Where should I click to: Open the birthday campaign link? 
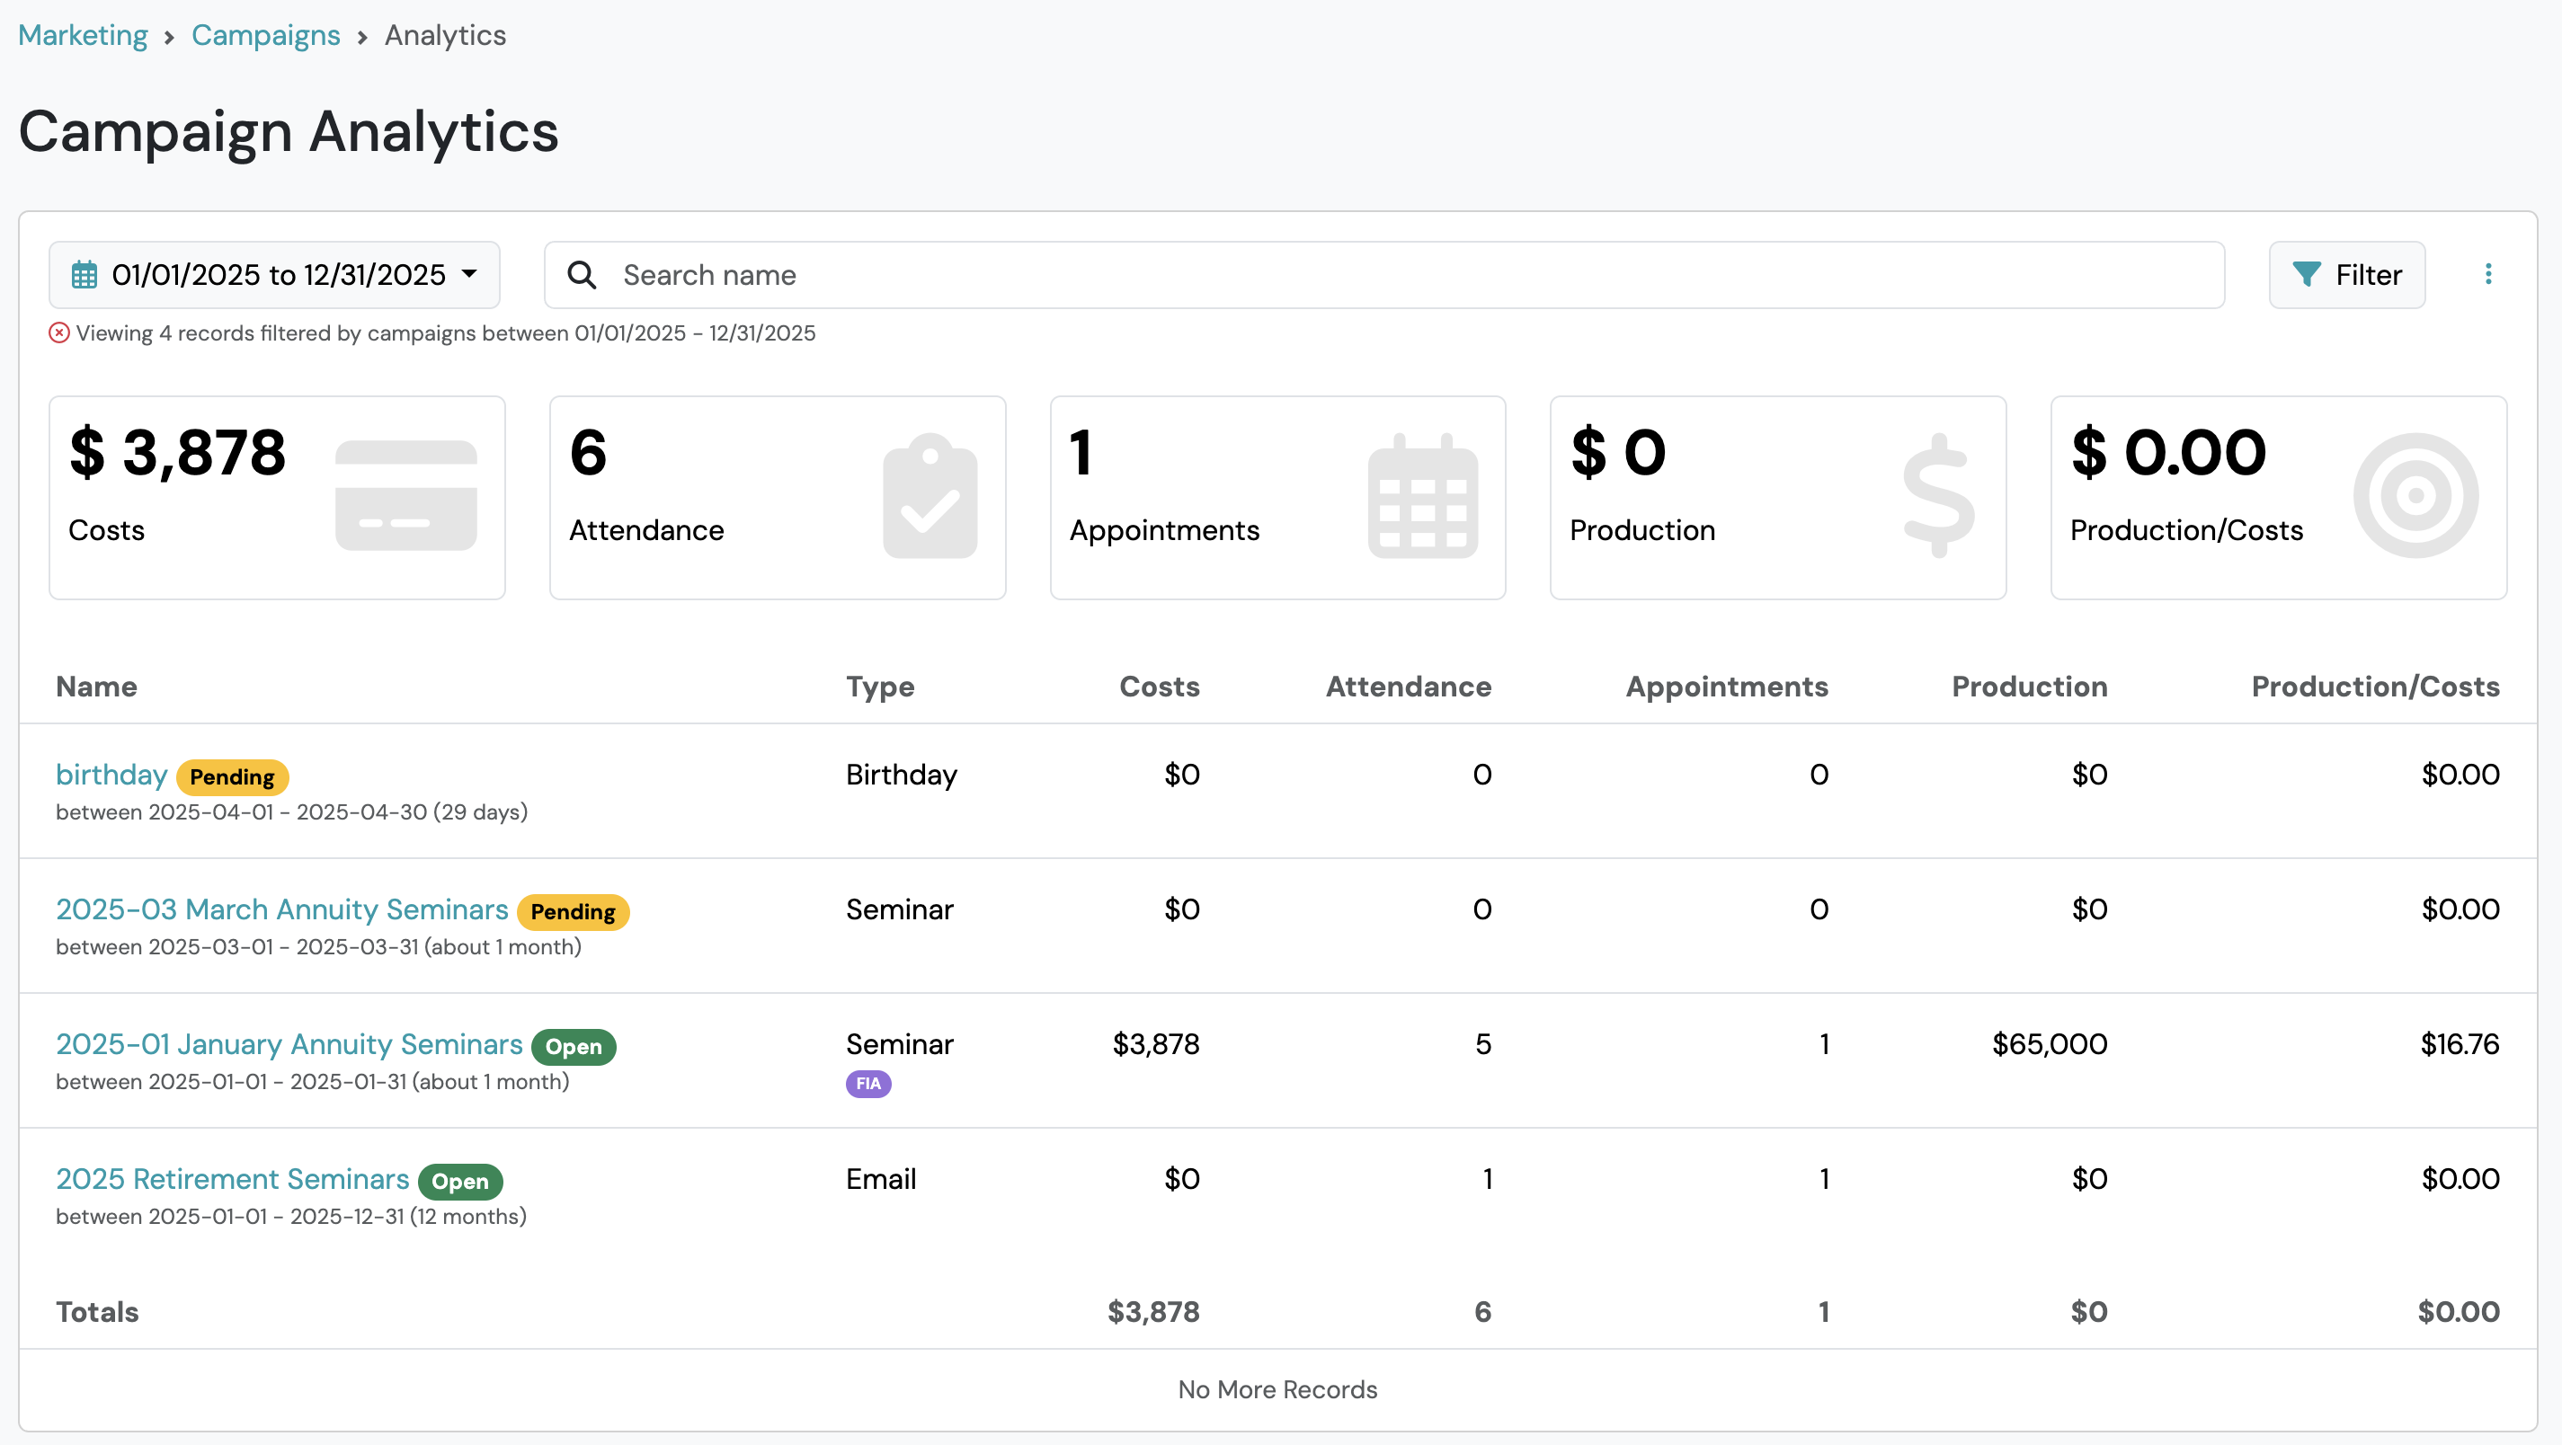(x=111, y=775)
